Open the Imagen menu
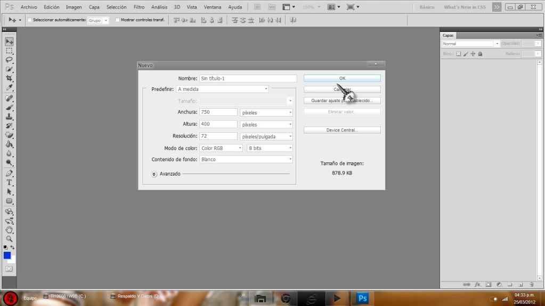The image size is (545, 306). [74, 7]
